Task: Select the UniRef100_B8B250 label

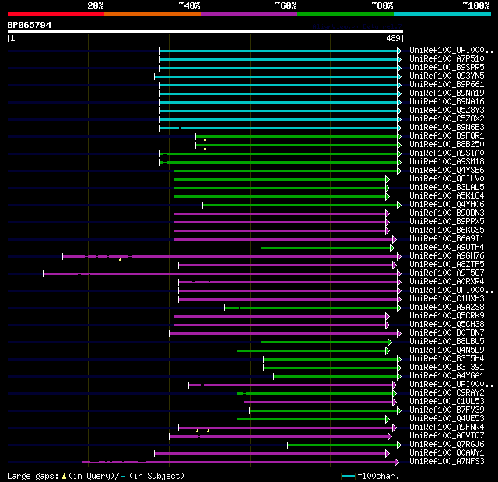Action: (447, 145)
